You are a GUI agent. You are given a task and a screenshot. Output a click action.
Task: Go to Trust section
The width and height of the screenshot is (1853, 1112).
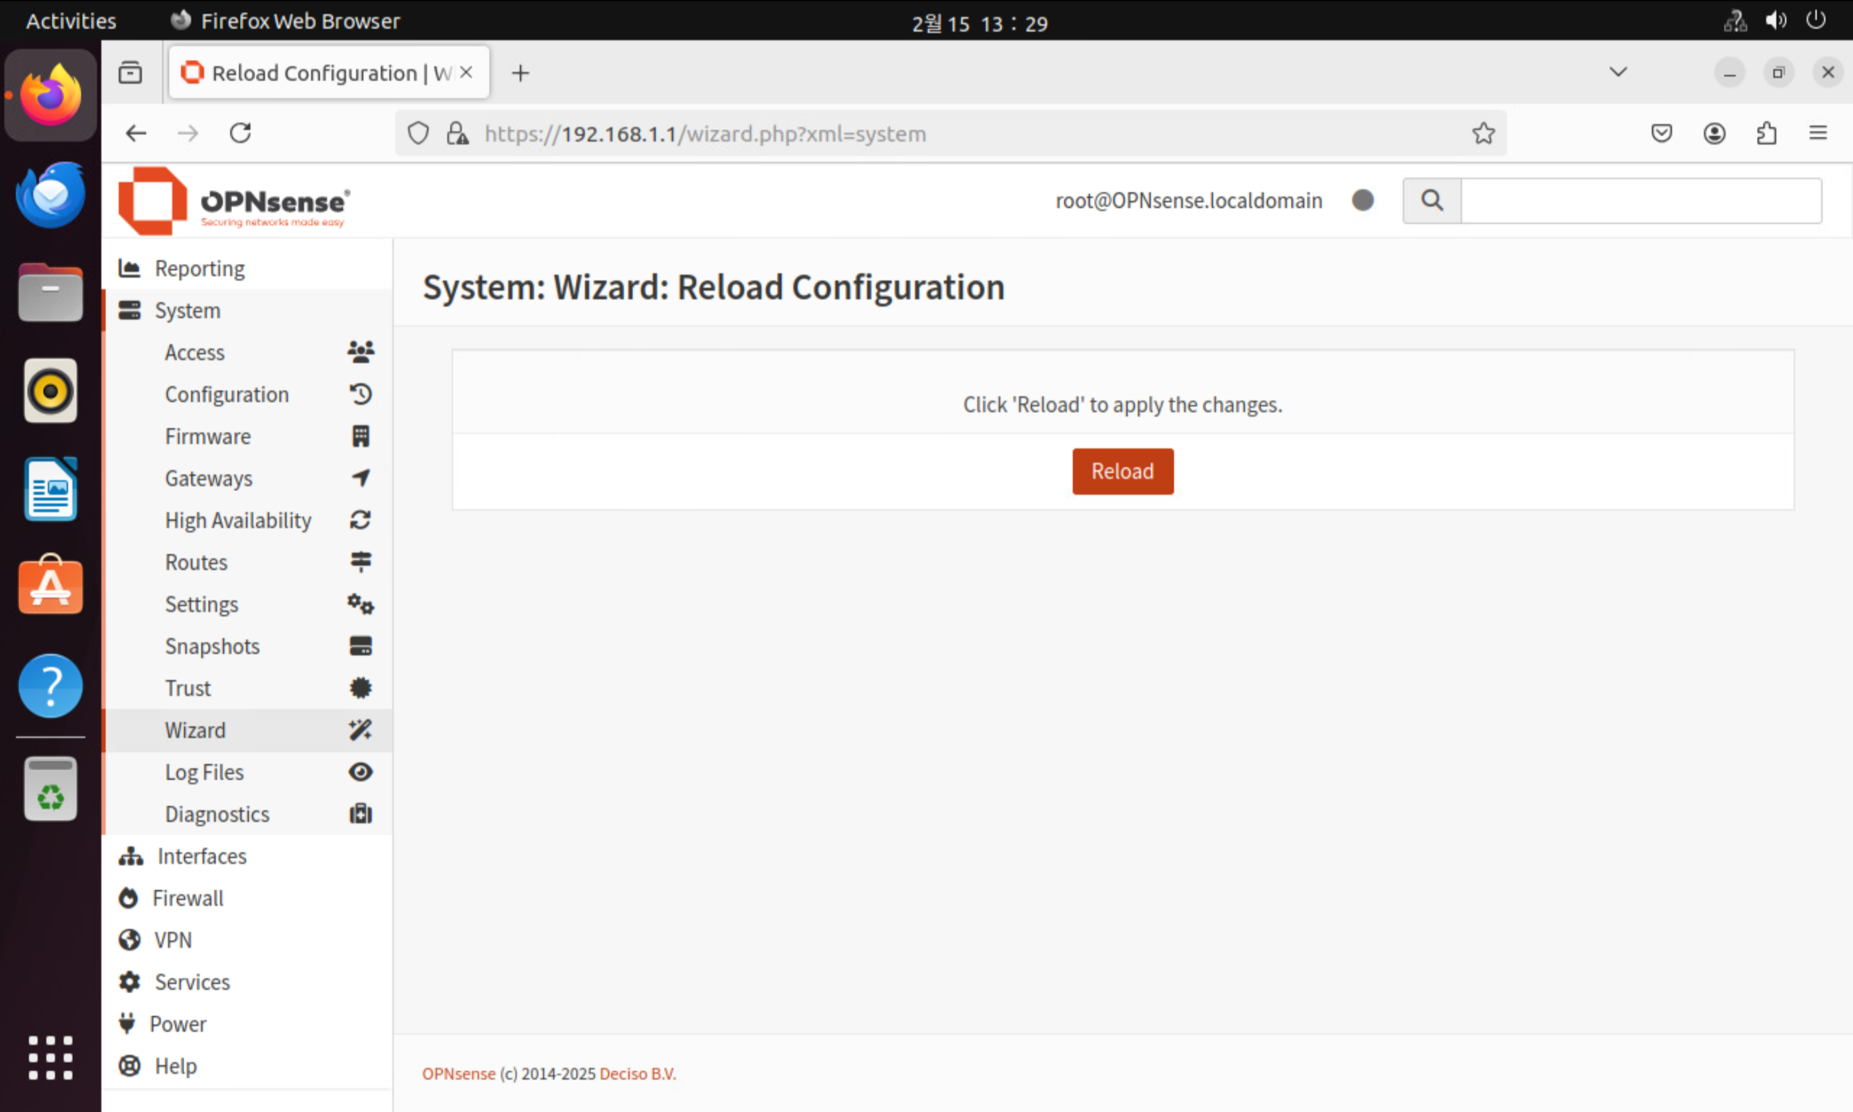(188, 688)
